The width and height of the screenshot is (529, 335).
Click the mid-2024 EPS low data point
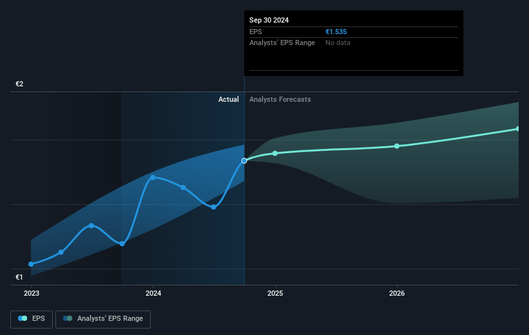click(x=213, y=207)
